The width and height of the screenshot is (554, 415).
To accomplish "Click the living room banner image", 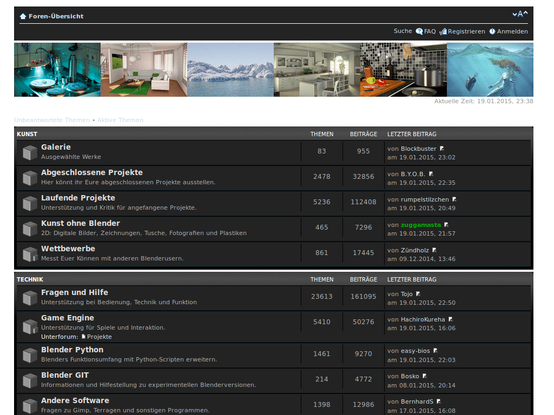I will (144, 70).
